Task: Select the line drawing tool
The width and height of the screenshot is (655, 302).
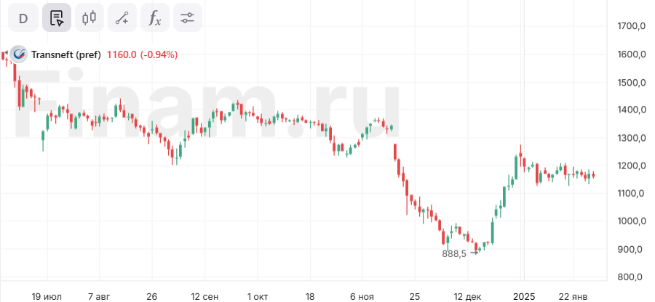Action: pos(122,18)
